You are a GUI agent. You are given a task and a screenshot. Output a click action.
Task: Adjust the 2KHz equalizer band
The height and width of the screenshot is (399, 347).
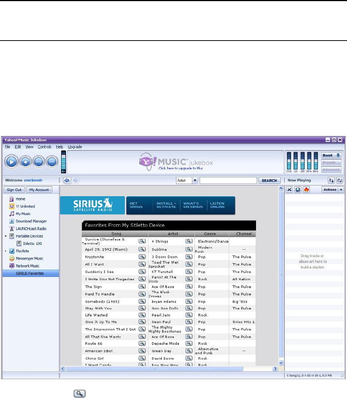(x=309, y=161)
